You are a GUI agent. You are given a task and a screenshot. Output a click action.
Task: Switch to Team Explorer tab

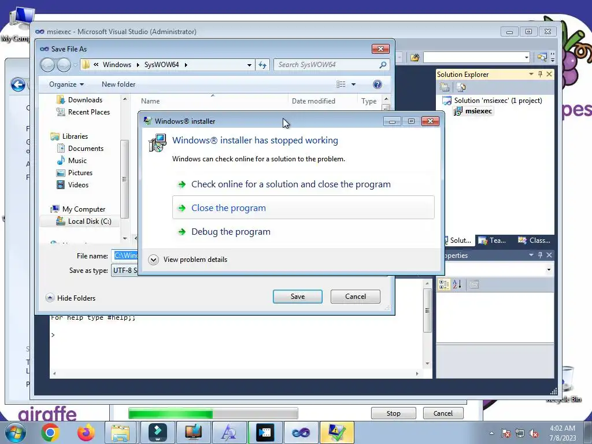[493, 240]
